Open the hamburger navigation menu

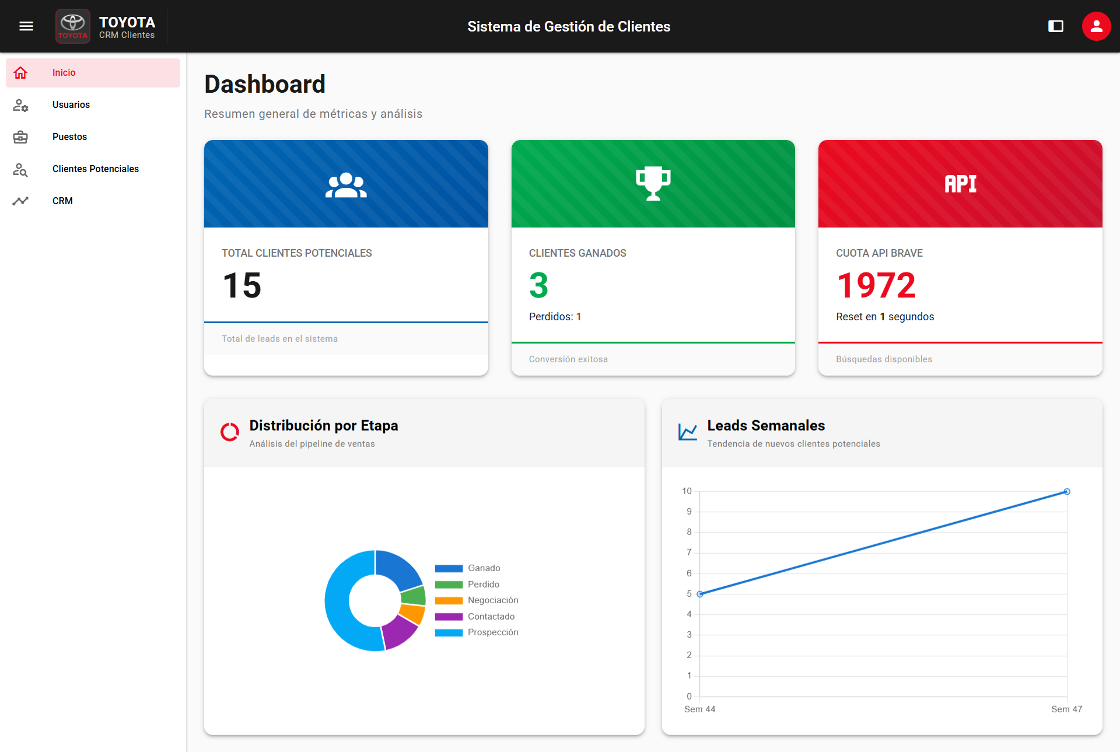(x=26, y=26)
